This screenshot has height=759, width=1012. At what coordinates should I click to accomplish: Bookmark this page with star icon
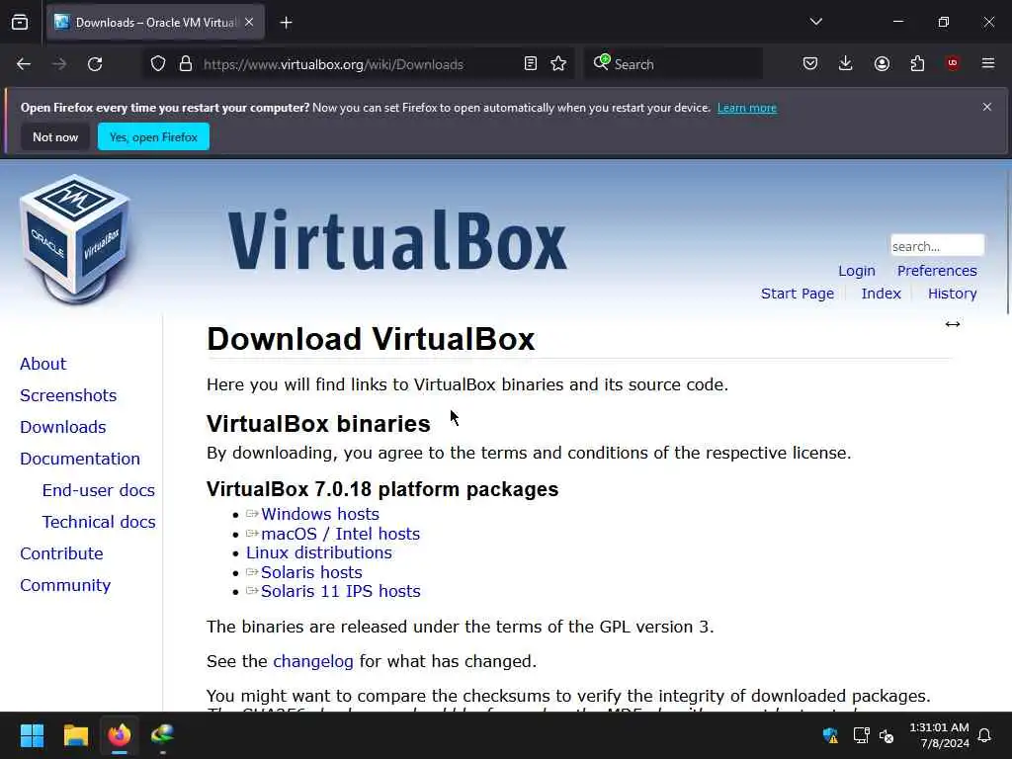pos(558,64)
